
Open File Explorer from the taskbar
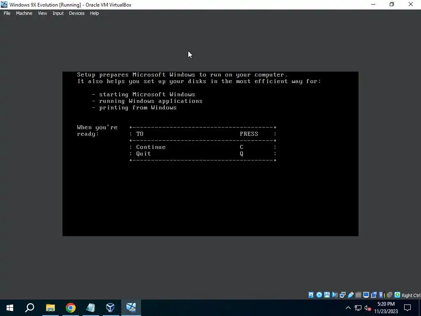point(50,308)
